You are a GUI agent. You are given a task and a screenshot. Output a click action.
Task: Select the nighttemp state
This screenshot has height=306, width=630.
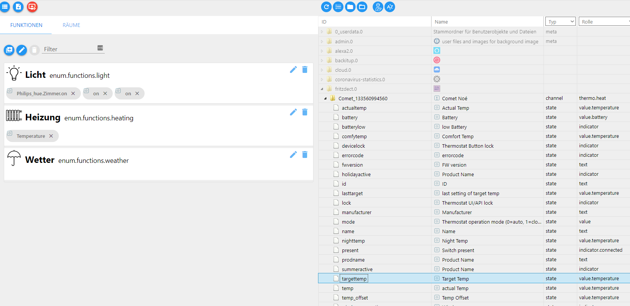point(353,241)
